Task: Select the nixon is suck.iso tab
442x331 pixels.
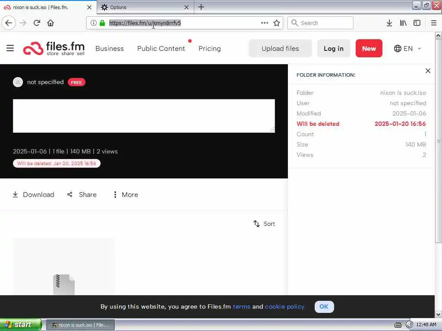Action: coord(48,7)
